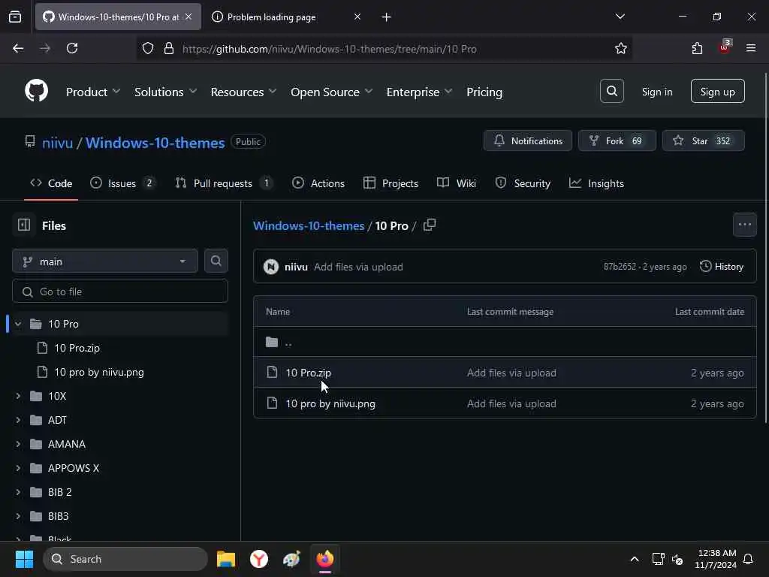Open the Product menu
Screen dimensions: 769x577
[92, 92]
